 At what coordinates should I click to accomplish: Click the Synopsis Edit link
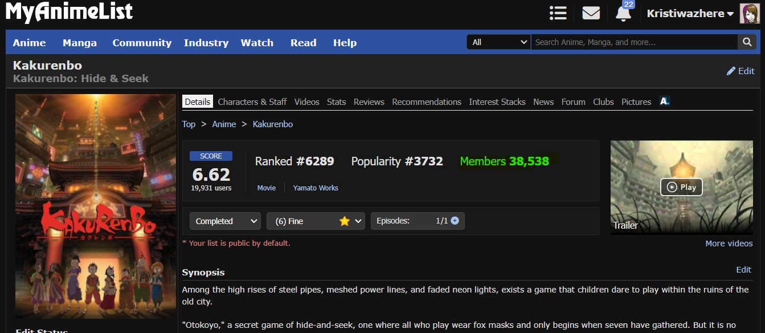click(743, 270)
